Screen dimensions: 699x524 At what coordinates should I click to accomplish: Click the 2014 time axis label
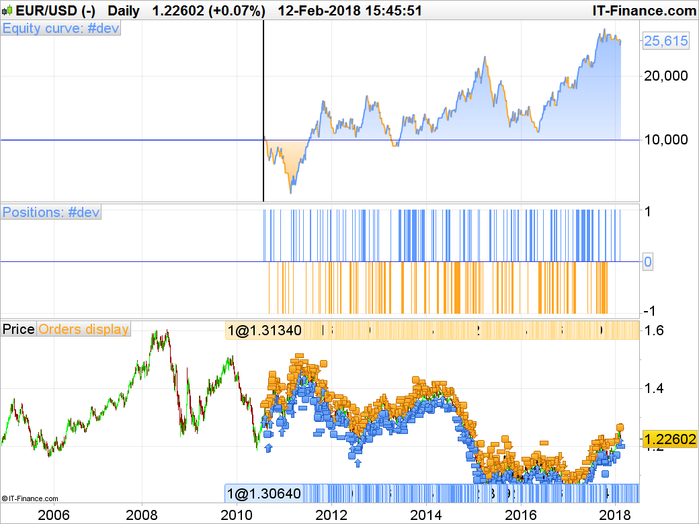pos(426,515)
